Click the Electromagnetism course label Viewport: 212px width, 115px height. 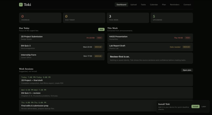click(x=28, y=48)
